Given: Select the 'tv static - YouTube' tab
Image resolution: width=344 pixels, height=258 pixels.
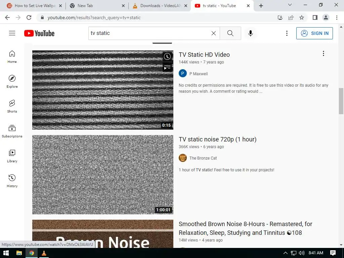Looking at the screenshot, I should click(x=219, y=6).
